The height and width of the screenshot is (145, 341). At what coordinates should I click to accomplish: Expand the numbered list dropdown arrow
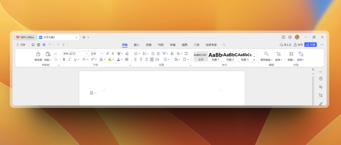(x=148, y=54)
